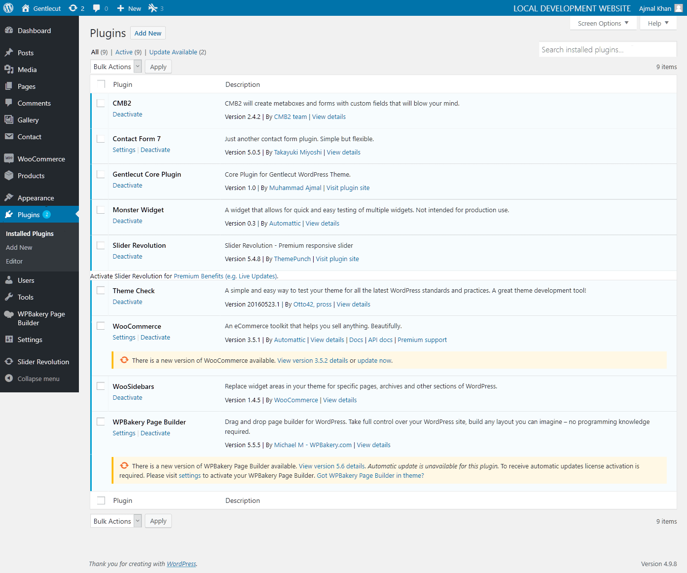The image size is (687, 573).
Task: Click the WooCommerce icon in sidebar
Action: click(9, 159)
